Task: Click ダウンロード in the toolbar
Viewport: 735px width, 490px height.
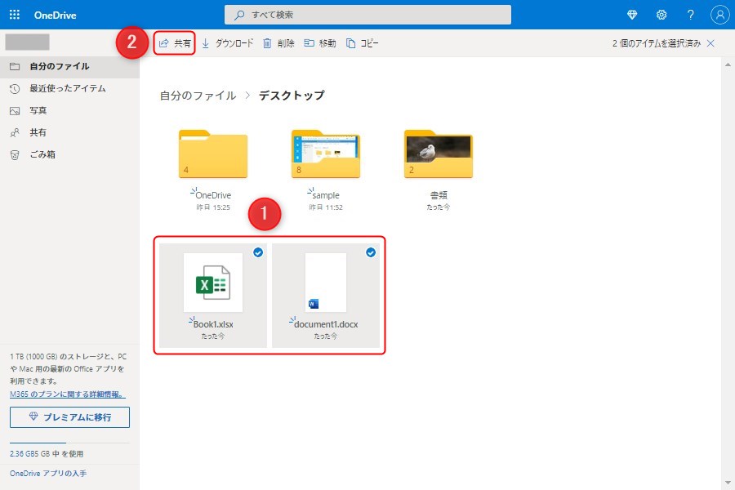Action: (228, 43)
